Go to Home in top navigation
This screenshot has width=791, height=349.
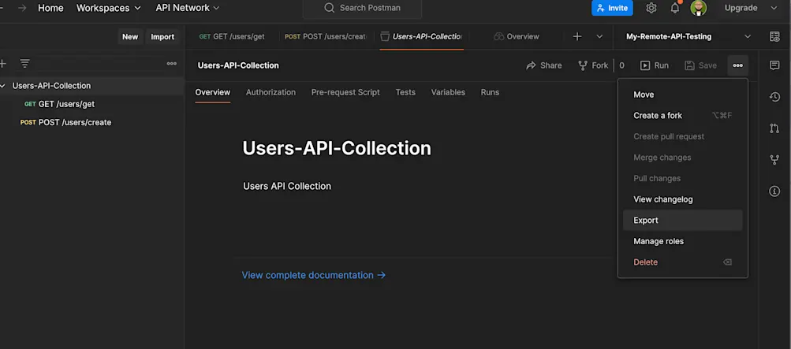tap(51, 8)
